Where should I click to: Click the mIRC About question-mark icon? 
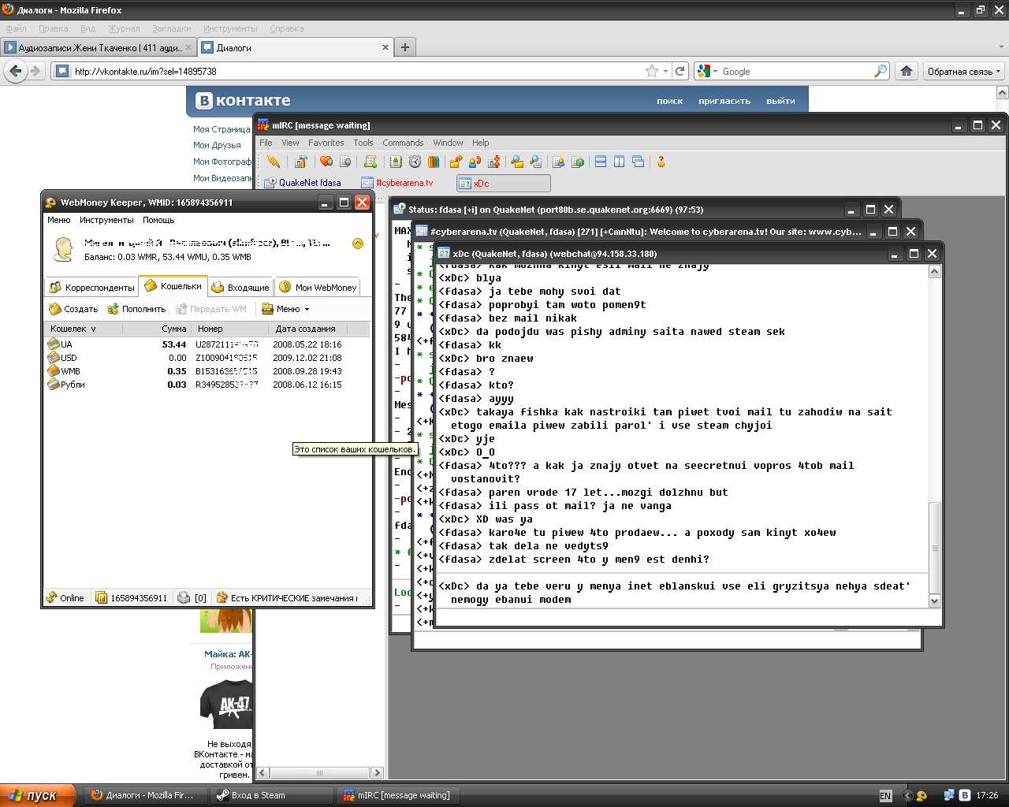tap(661, 162)
